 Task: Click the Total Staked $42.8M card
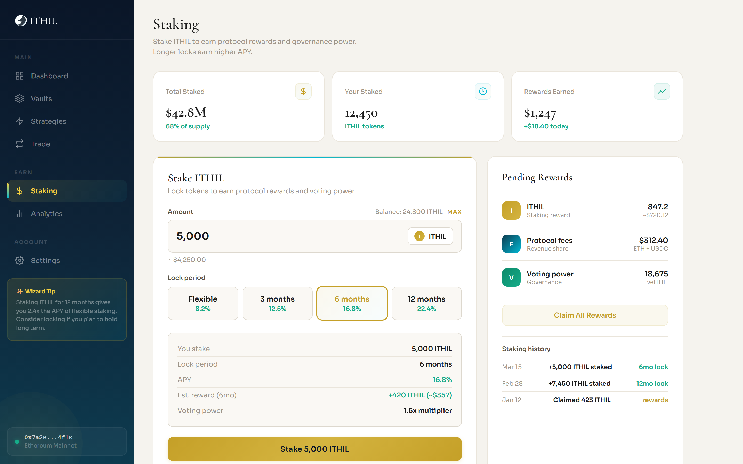(x=239, y=106)
